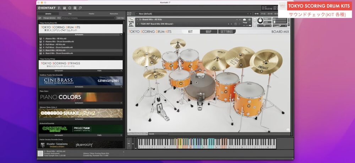
Task: Click the hi-hat cymbals on the kit
Action: 155,74
